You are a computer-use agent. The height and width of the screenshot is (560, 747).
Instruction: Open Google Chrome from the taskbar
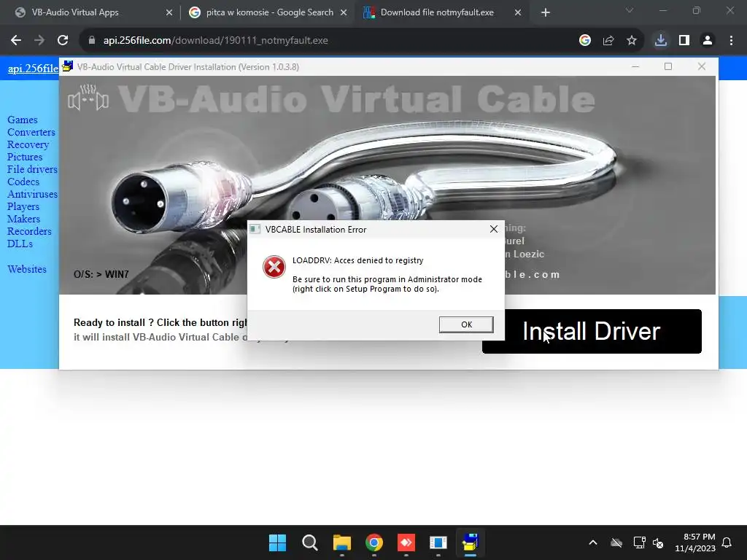374,542
